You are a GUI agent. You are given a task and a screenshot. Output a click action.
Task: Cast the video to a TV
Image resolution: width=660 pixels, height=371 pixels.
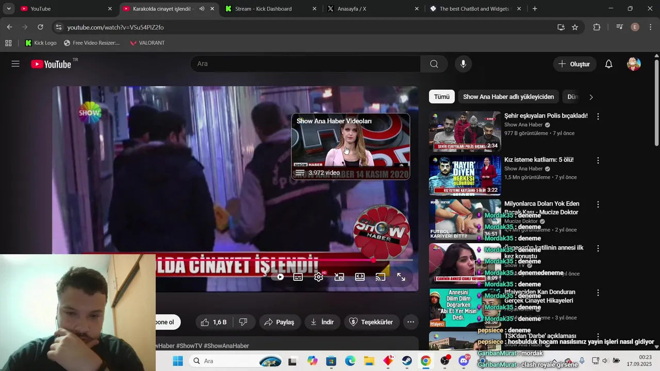point(381,277)
